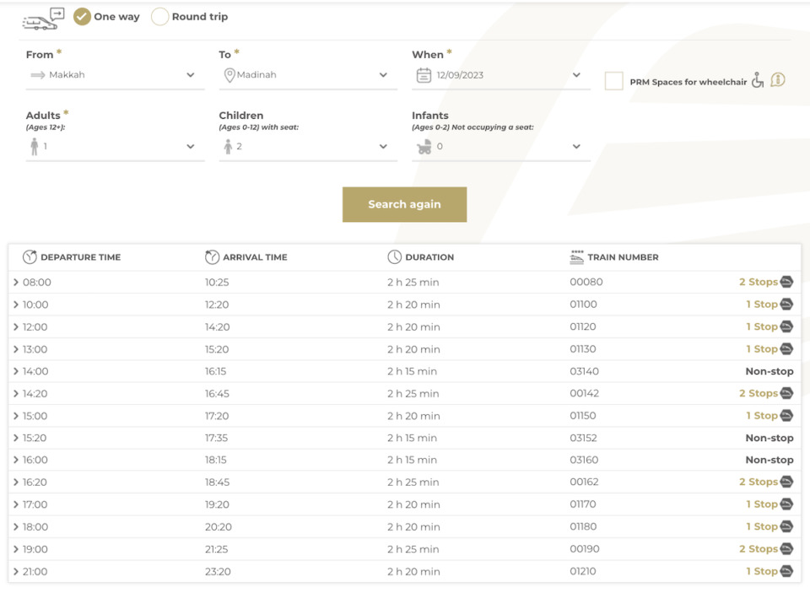Expand the 14:00 departure row
This screenshot has width=810, height=593.
tap(16, 371)
